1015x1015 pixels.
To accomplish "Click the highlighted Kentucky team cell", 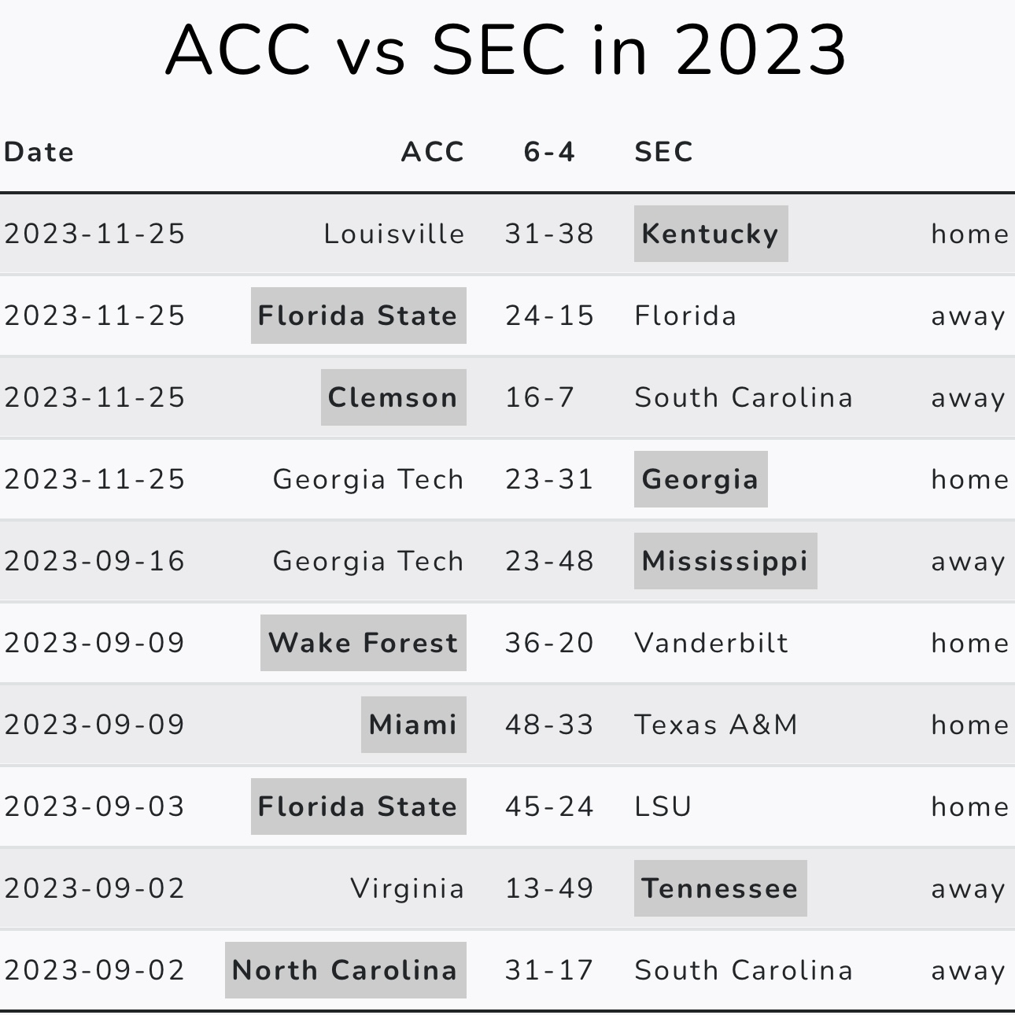I will pos(710,234).
